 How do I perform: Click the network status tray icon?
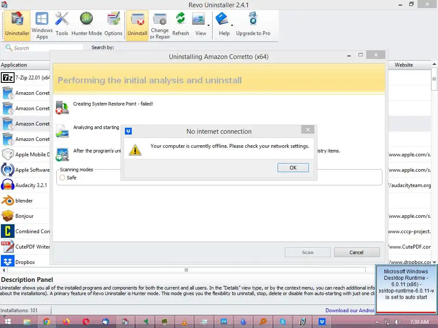click(387, 322)
